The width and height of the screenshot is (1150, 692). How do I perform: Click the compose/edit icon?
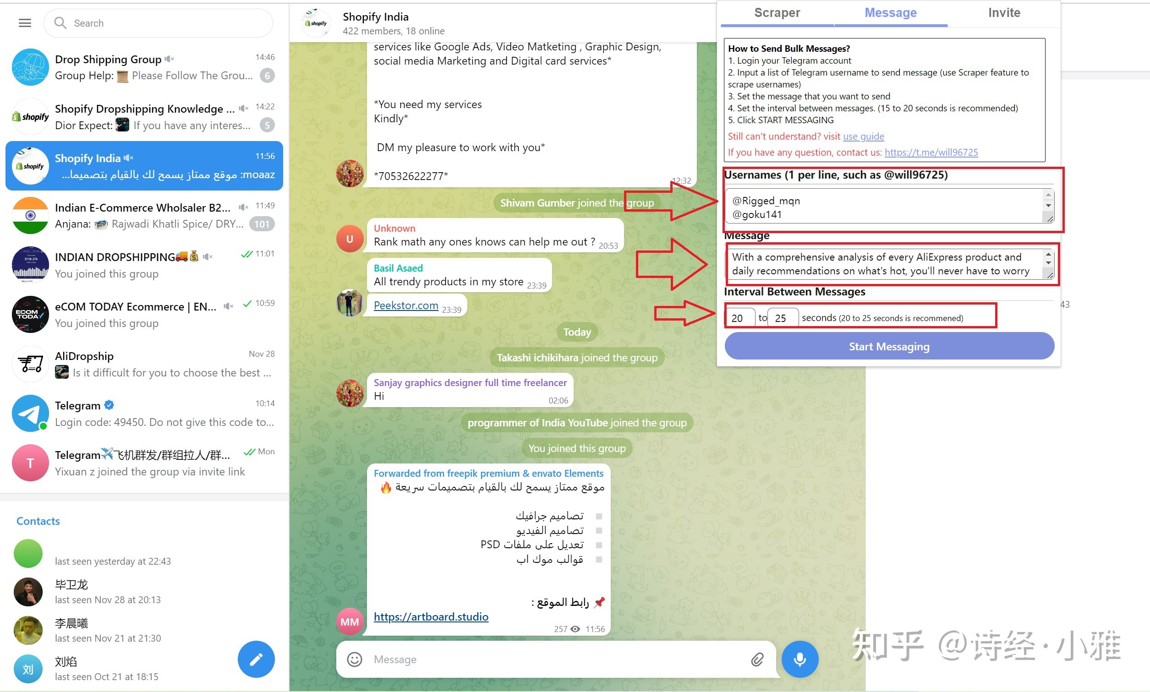point(256,658)
